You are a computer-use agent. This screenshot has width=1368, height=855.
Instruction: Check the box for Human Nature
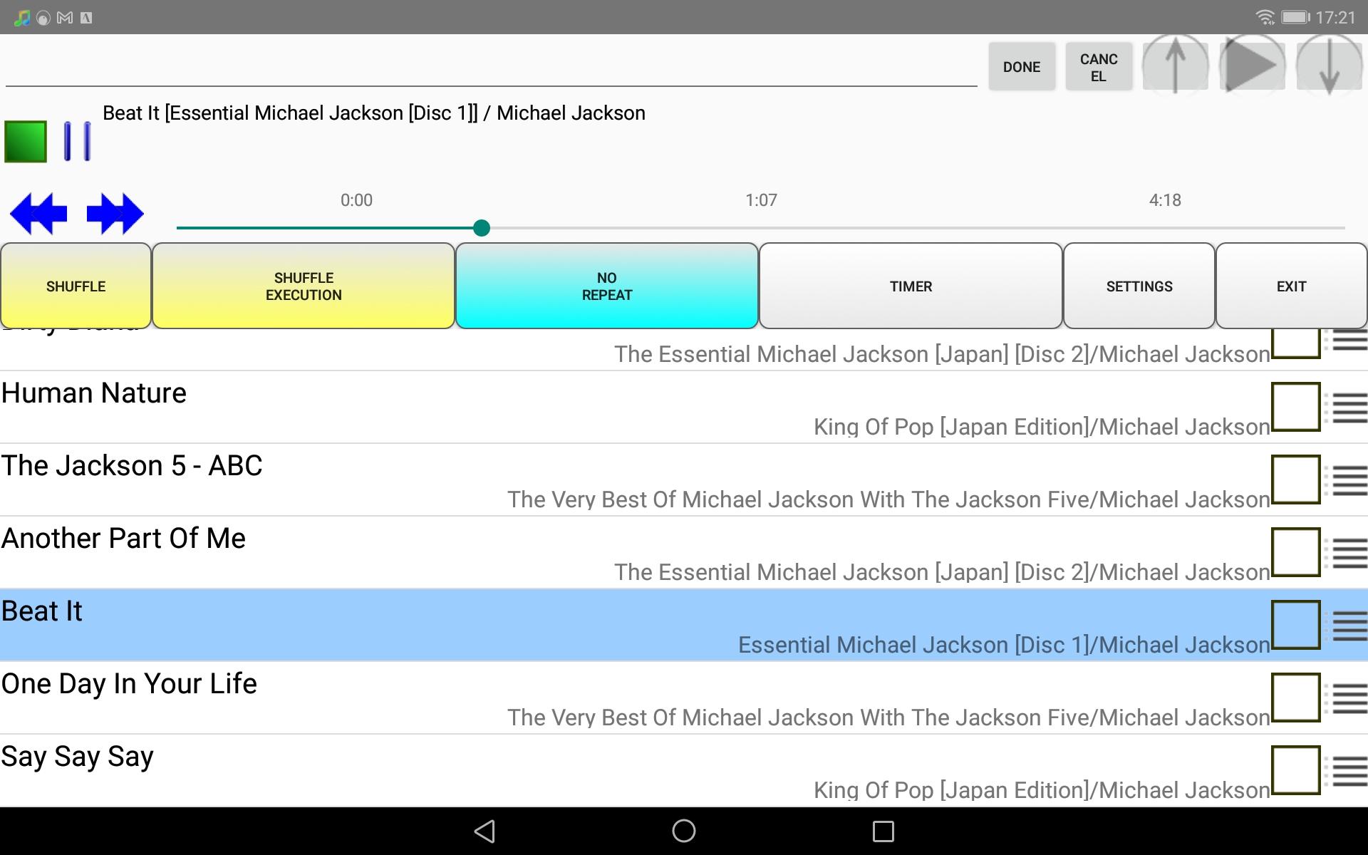[1297, 407]
